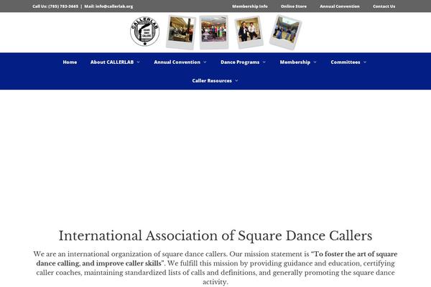
Task: Expand the Membership dropdown chevron
Action: [x=315, y=62]
